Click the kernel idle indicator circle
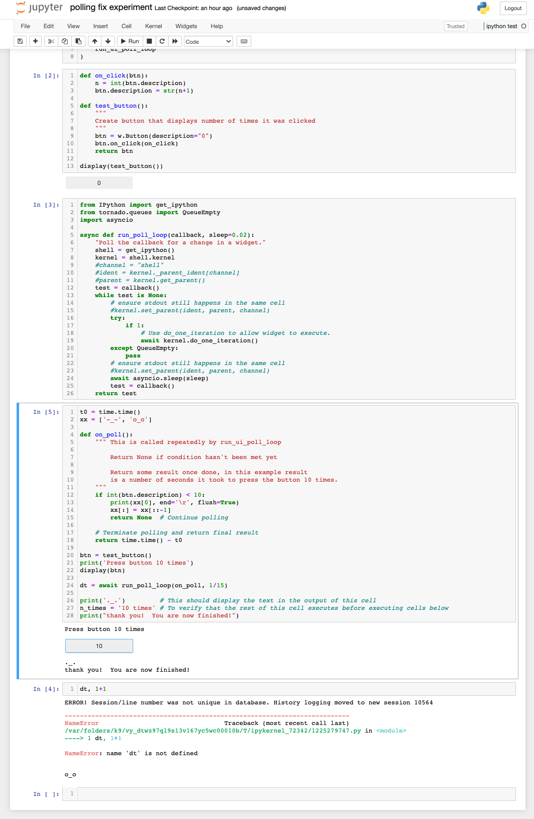534x819 pixels. [x=524, y=26]
